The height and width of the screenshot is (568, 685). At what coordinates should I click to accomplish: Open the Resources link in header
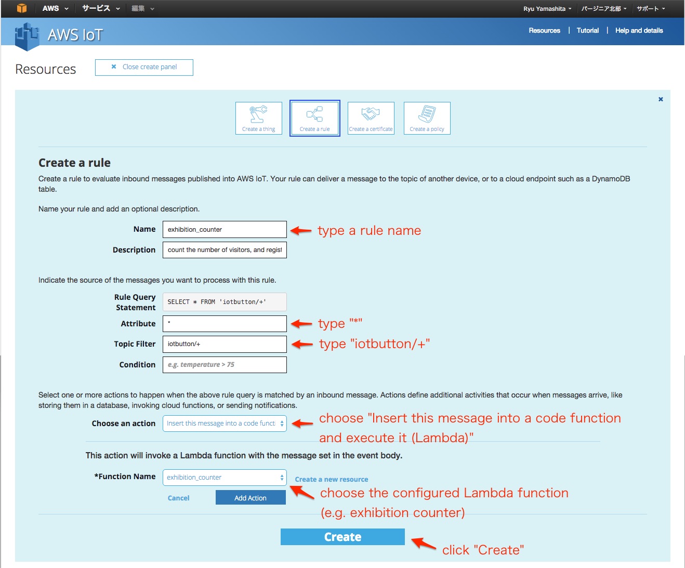[x=544, y=31]
